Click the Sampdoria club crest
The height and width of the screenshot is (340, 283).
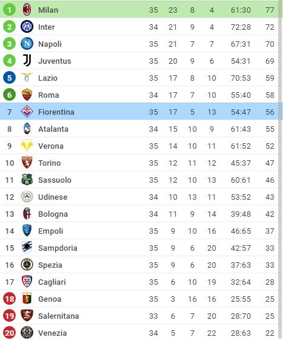(x=27, y=248)
